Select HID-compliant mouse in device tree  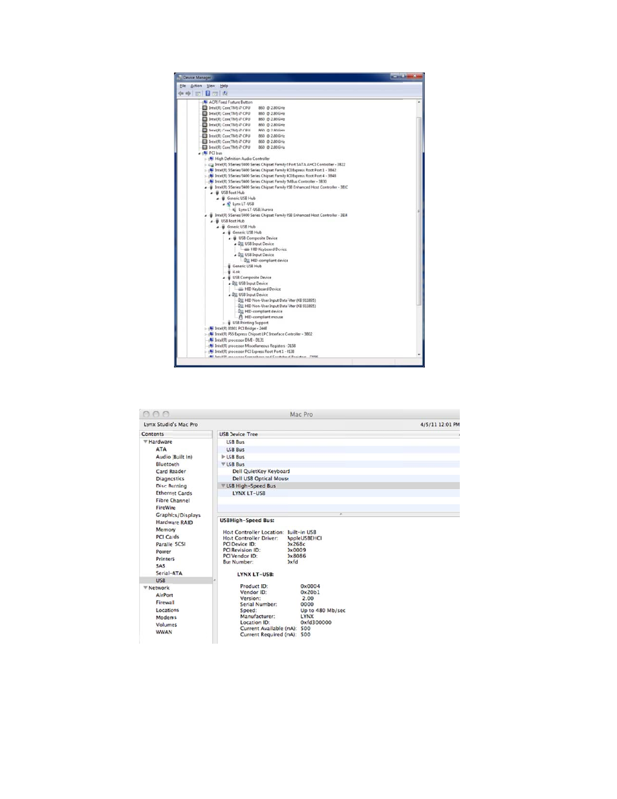click(264, 317)
